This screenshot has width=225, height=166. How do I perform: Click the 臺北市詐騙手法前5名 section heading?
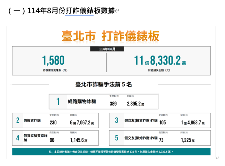tap(103, 84)
